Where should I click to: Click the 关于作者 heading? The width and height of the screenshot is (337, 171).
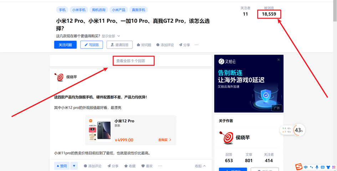[226, 121]
